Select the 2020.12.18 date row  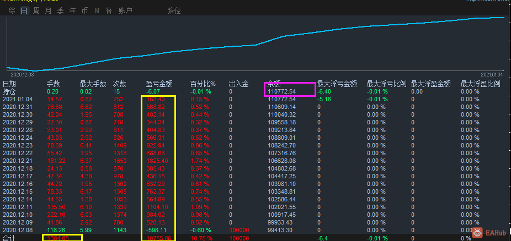point(17,168)
